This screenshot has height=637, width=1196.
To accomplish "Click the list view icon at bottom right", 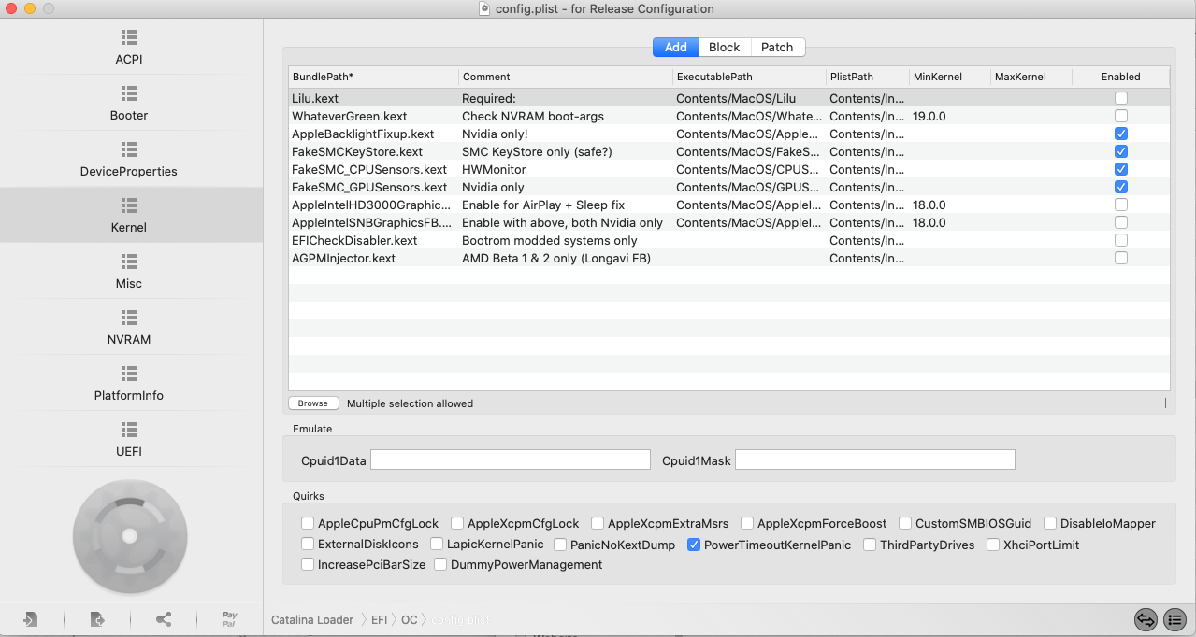I will pyautogui.click(x=1175, y=619).
